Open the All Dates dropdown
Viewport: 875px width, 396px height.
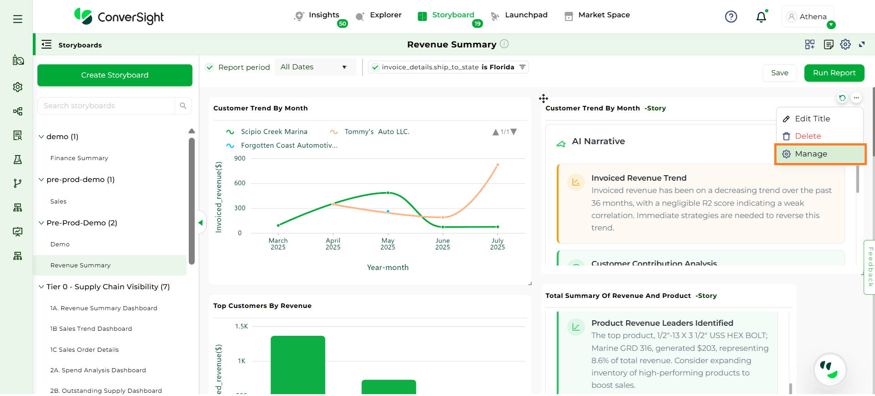pyautogui.click(x=315, y=67)
